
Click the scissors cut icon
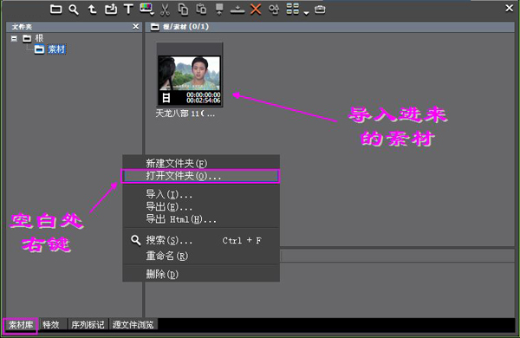pyautogui.click(x=165, y=10)
